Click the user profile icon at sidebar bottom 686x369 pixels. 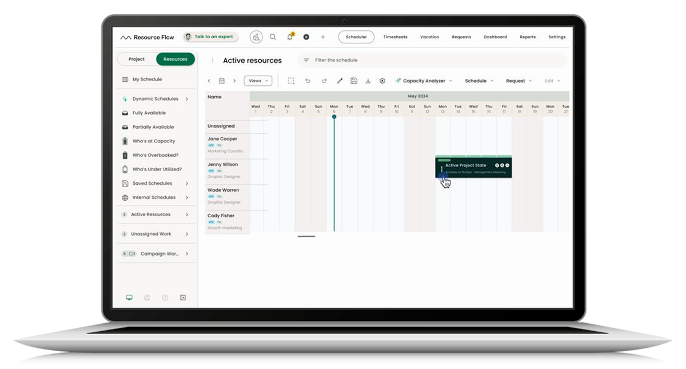click(147, 297)
